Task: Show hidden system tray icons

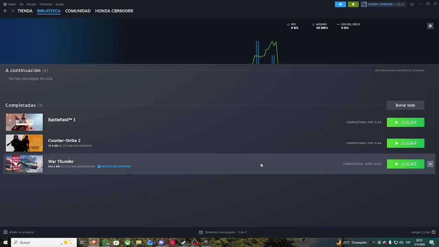Action: [373, 243]
